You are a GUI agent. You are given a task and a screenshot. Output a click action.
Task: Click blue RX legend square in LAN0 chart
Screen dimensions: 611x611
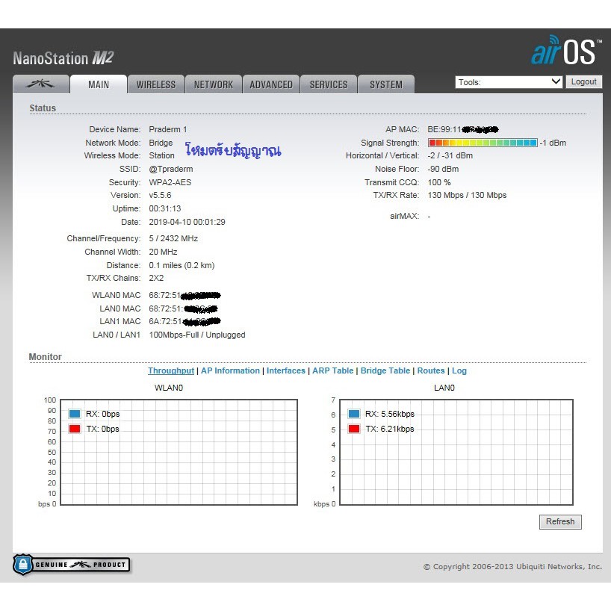[x=354, y=414]
